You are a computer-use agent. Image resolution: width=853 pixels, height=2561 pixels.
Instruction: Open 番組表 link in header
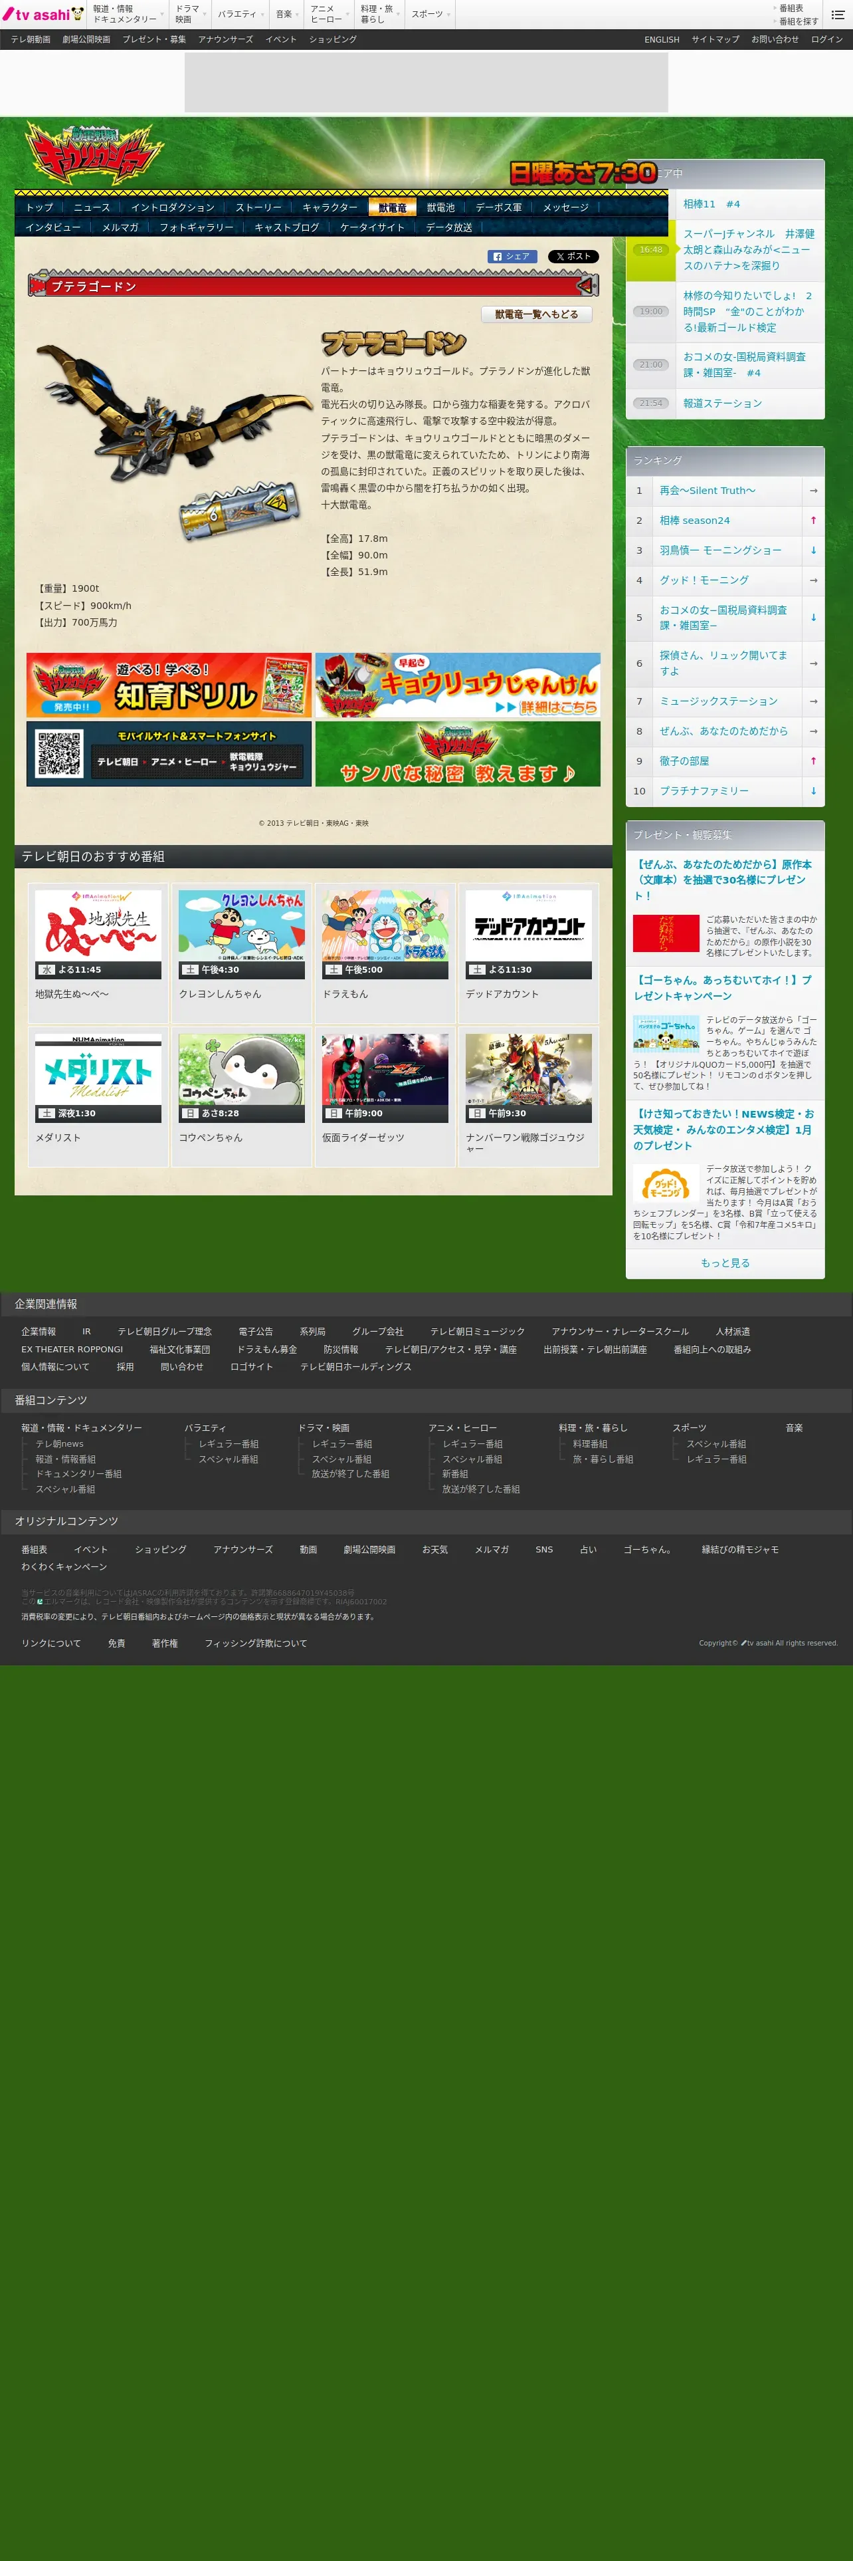[791, 8]
